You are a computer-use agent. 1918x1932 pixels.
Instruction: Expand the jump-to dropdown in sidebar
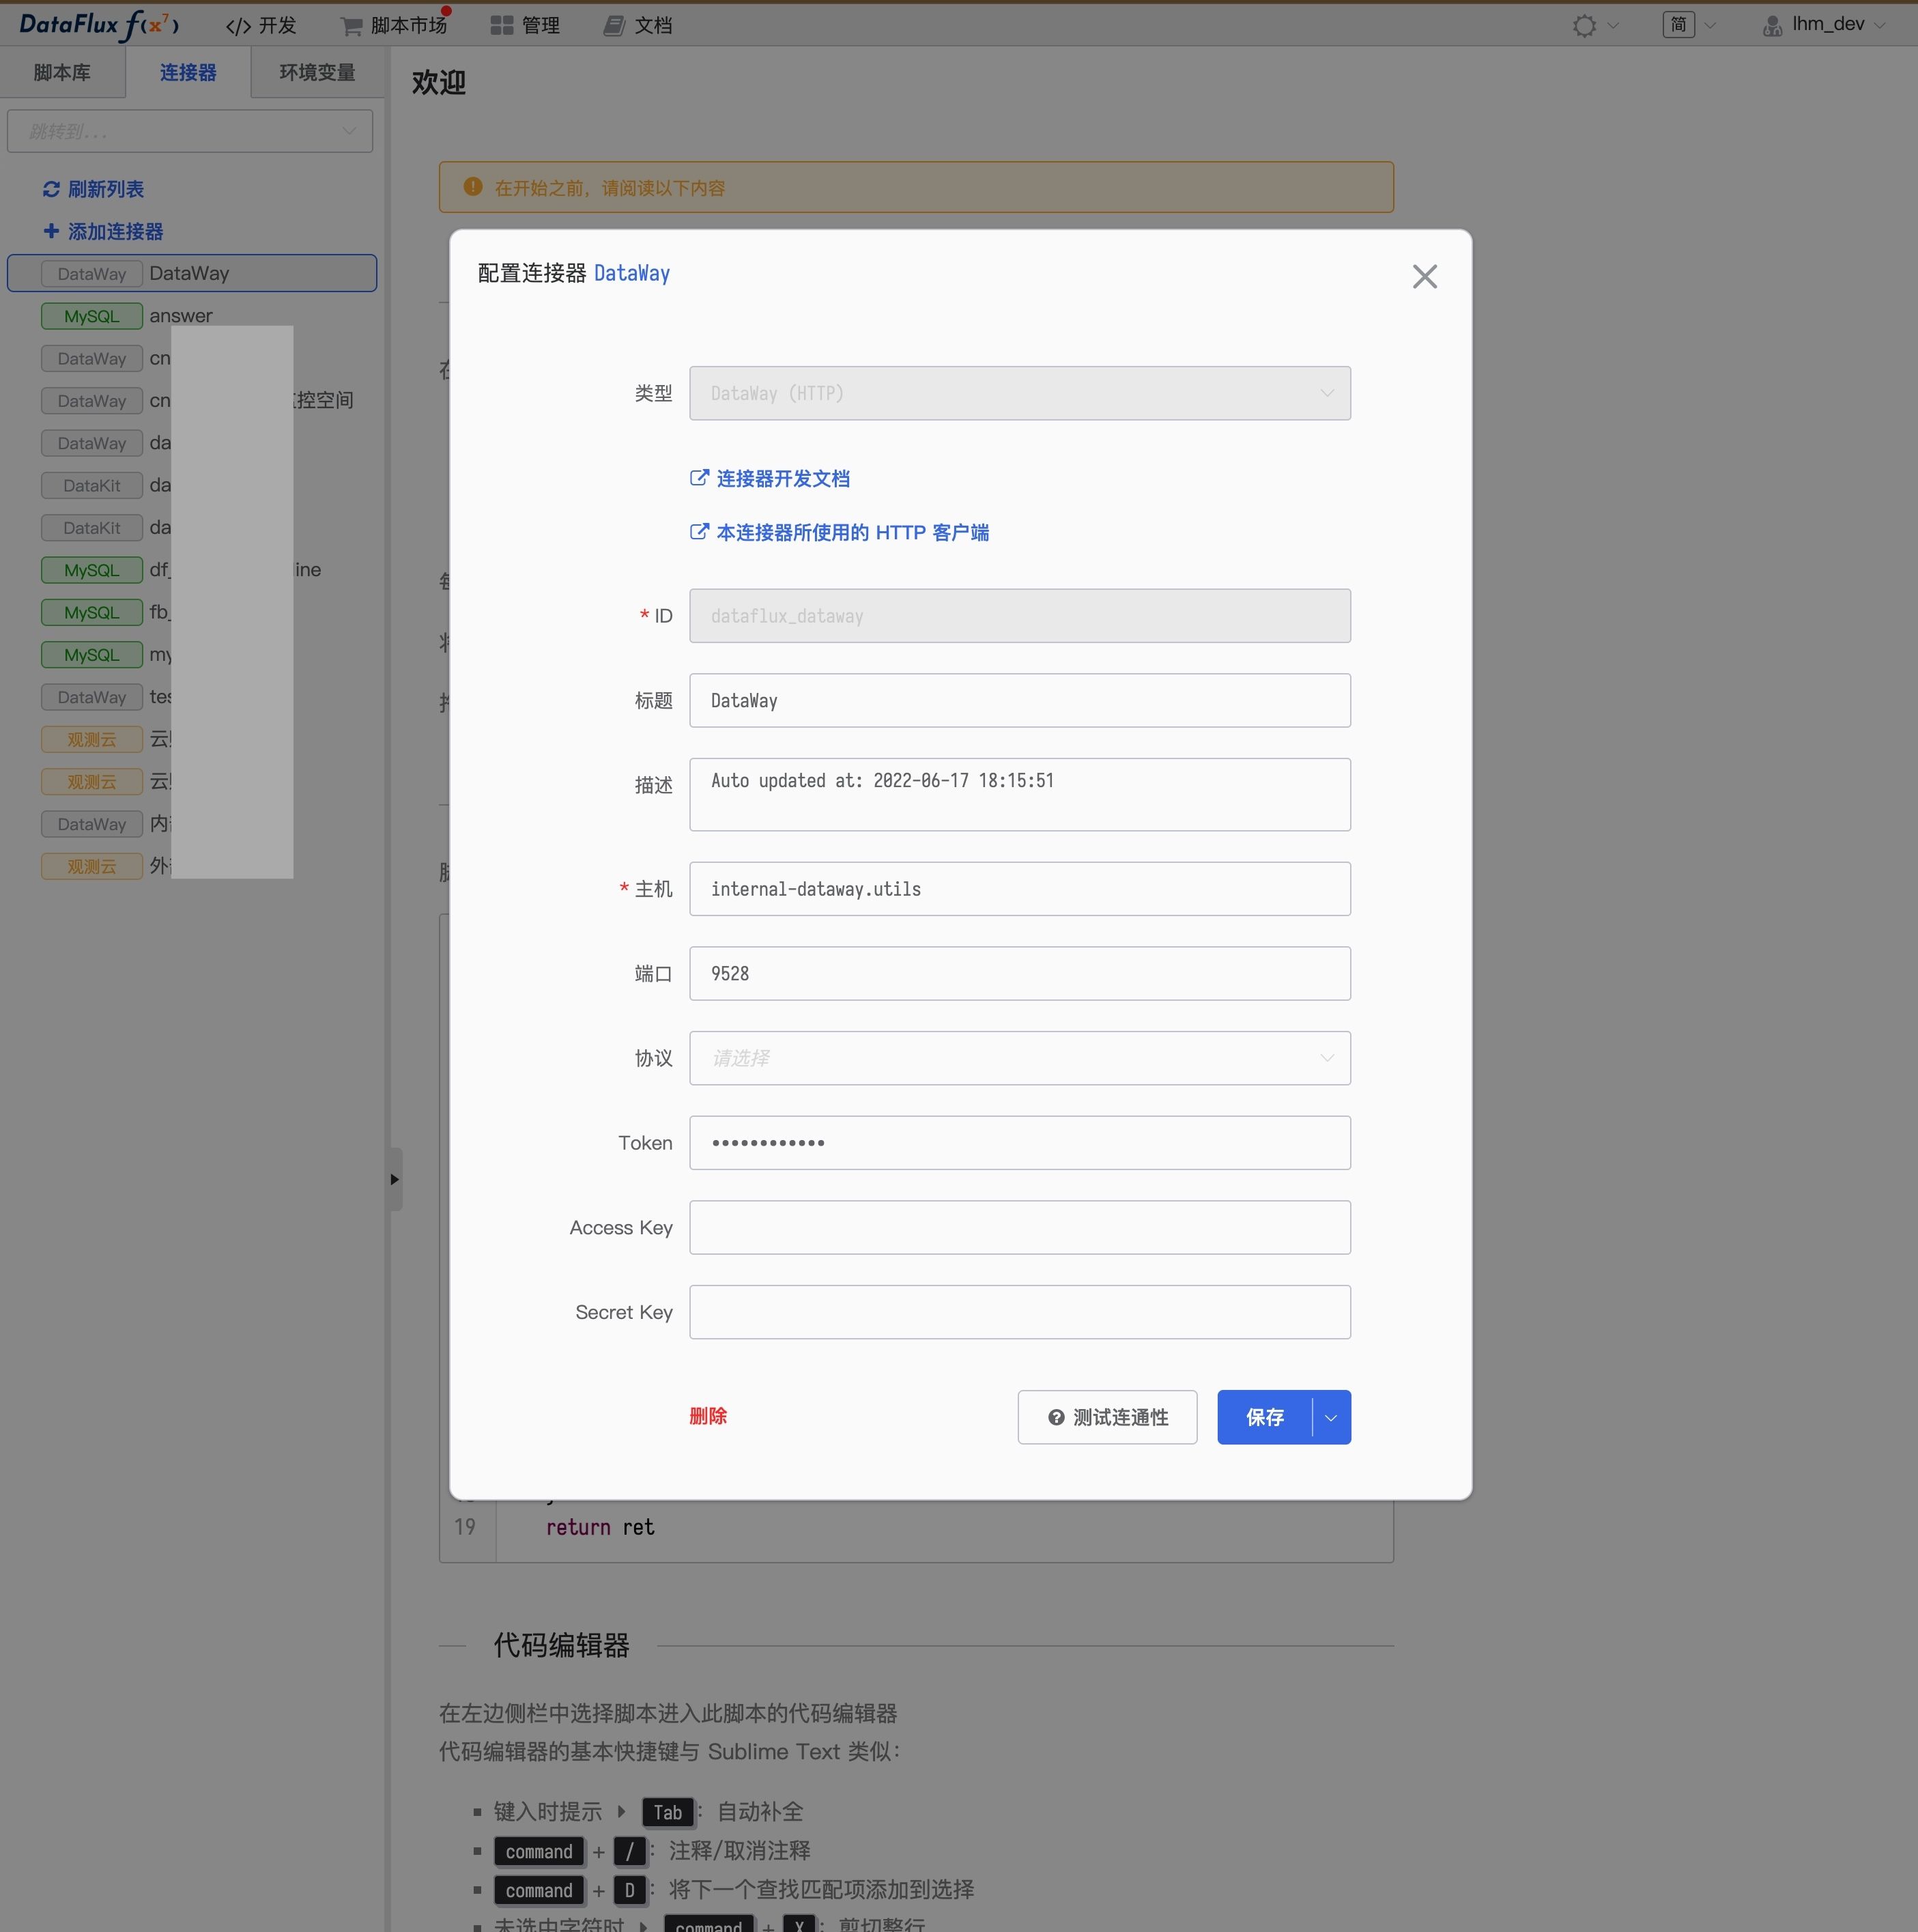(x=190, y=131)
